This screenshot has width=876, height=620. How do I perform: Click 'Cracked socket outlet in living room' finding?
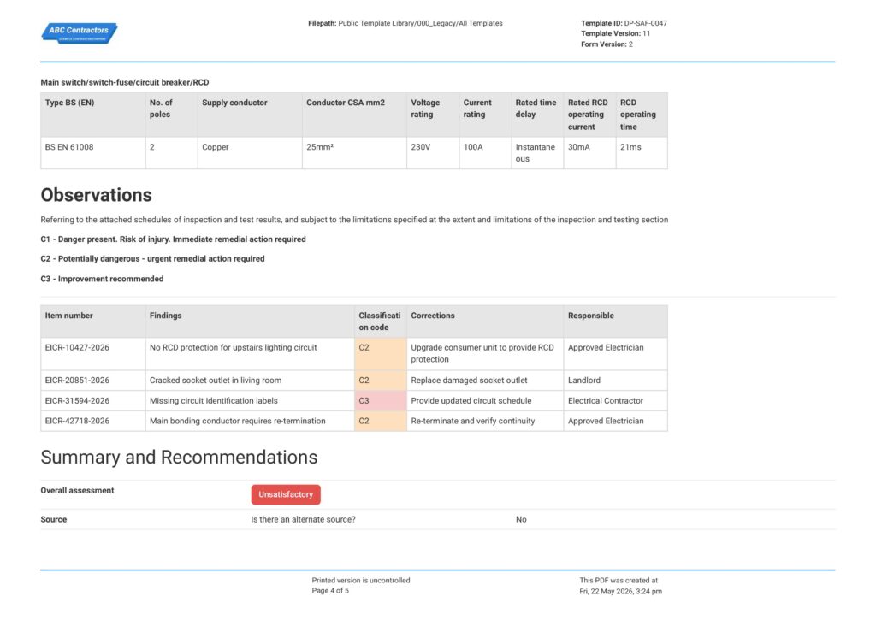click(215, 381)
